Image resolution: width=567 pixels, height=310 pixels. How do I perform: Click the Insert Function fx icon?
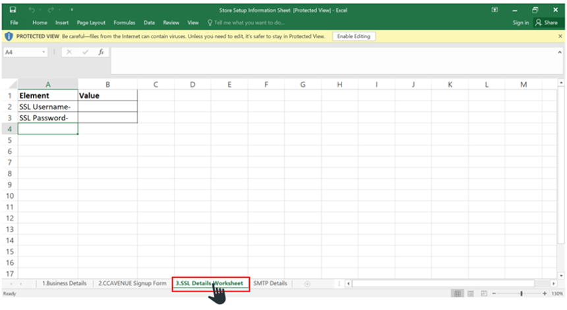click(x=101, y=52)
